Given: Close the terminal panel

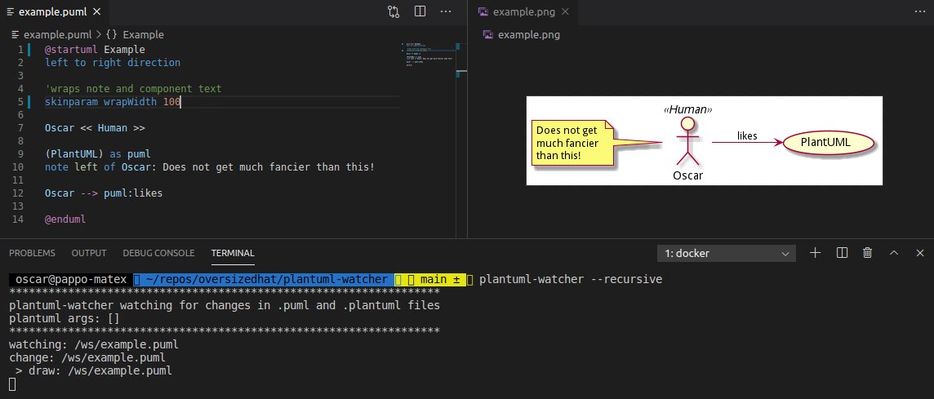Looking at the screenshot, I should click(x=919, y=253).
